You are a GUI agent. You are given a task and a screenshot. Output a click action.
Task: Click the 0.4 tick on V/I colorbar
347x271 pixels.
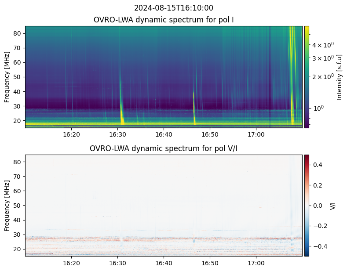[x=317, y=165]
